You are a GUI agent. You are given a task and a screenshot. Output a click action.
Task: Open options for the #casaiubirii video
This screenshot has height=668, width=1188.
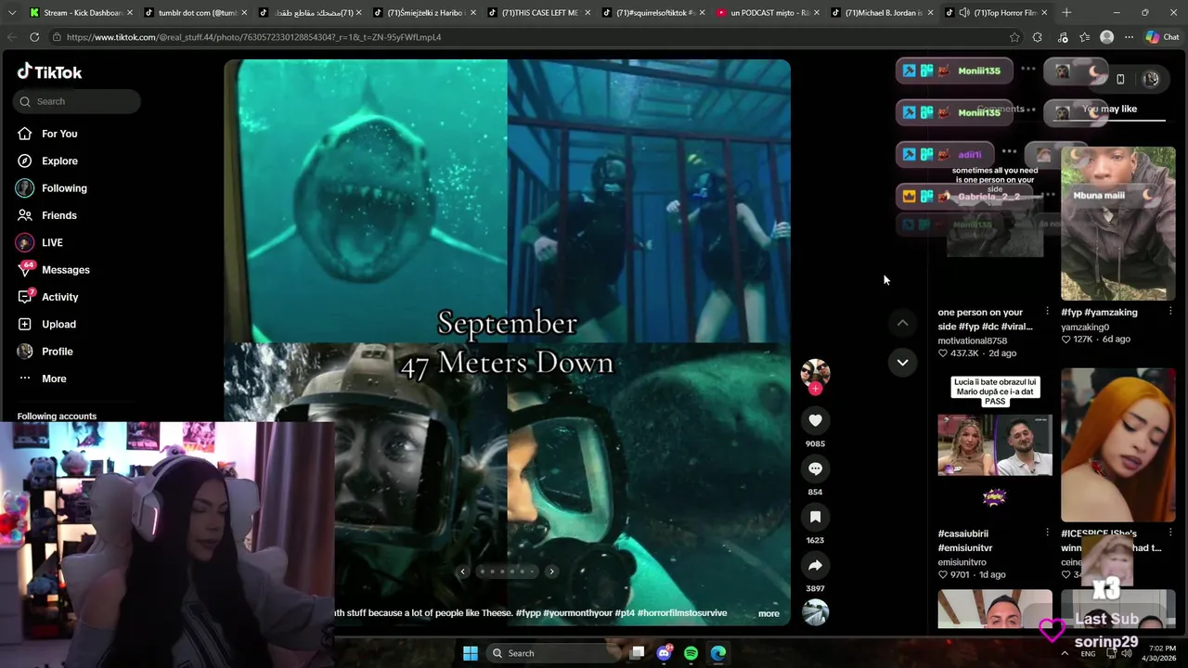pos(1048,533)
